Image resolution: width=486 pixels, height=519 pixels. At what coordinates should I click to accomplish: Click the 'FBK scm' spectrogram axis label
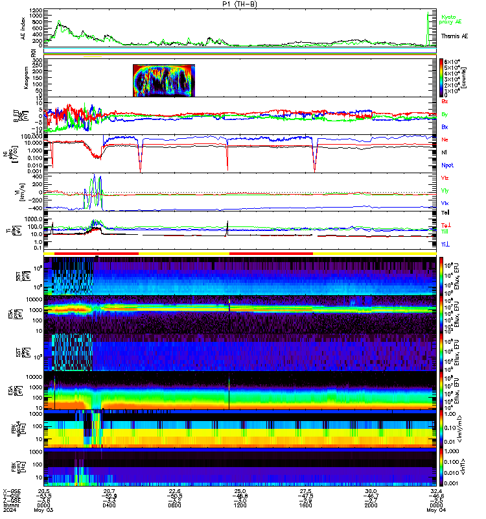point(17,467)
